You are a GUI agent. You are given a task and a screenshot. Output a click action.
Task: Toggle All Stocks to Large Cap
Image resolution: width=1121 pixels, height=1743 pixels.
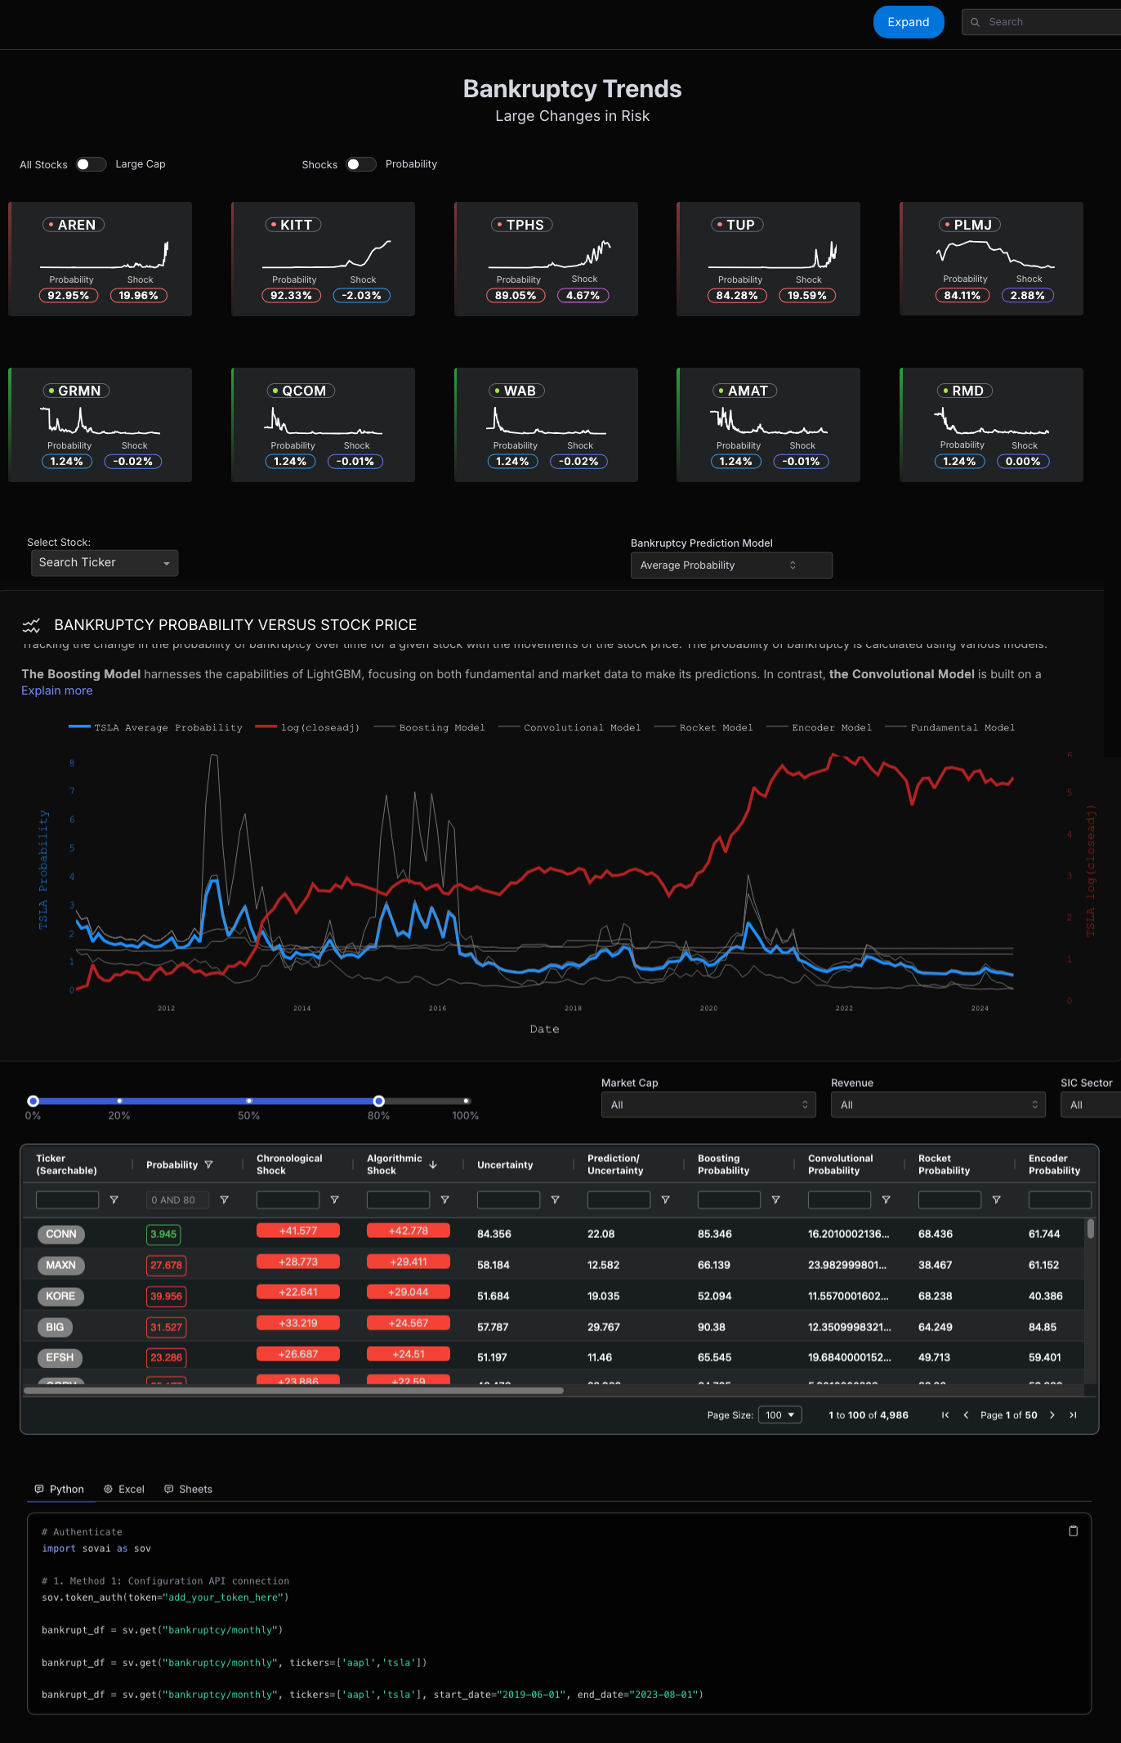(91, 164)
